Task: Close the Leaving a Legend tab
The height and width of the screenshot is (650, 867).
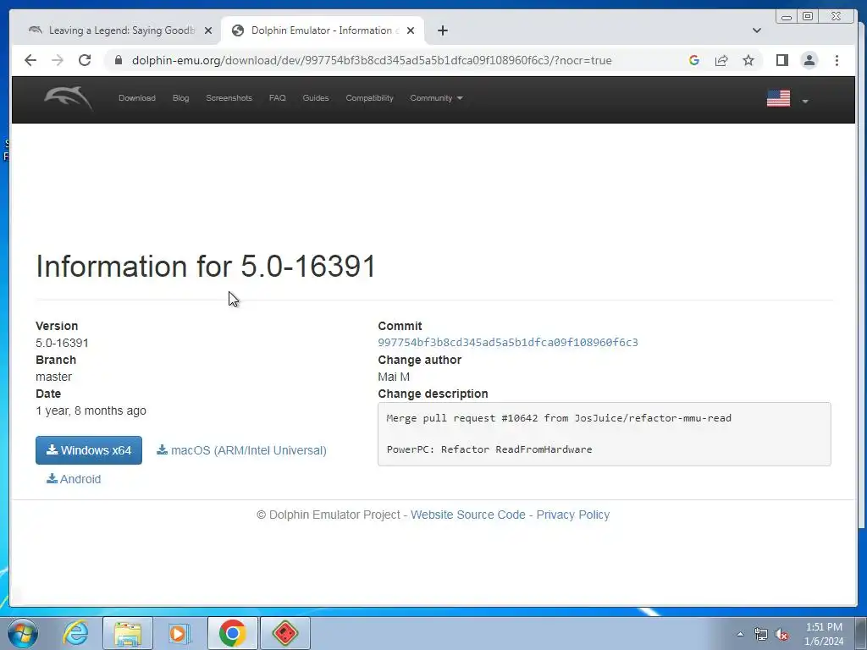Action: point(208,31)
